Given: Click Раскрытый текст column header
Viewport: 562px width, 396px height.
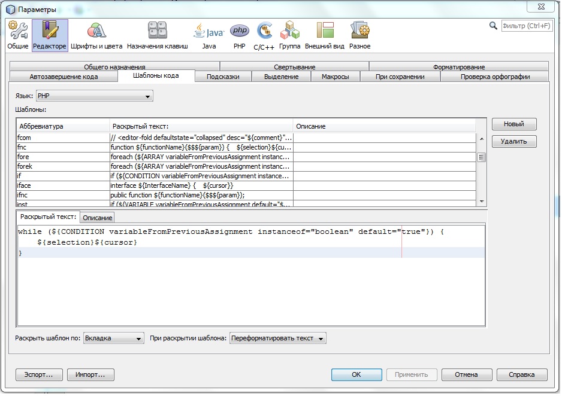Looking at the screenshot, I should (x=201, y=126).
